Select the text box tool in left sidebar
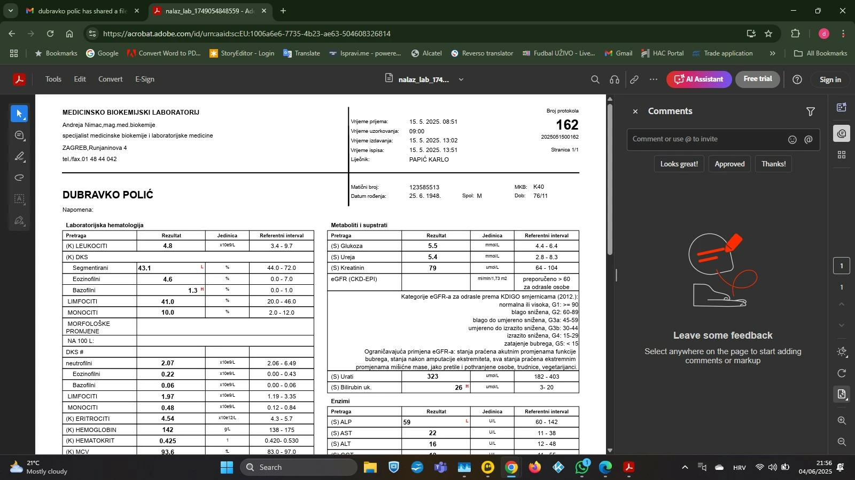The width and height of the screenshot is (855, 480). pyautogui.click(x=19, y=199)
